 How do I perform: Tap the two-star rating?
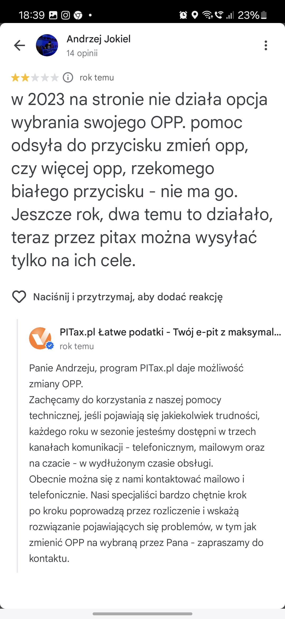point(35,78)
